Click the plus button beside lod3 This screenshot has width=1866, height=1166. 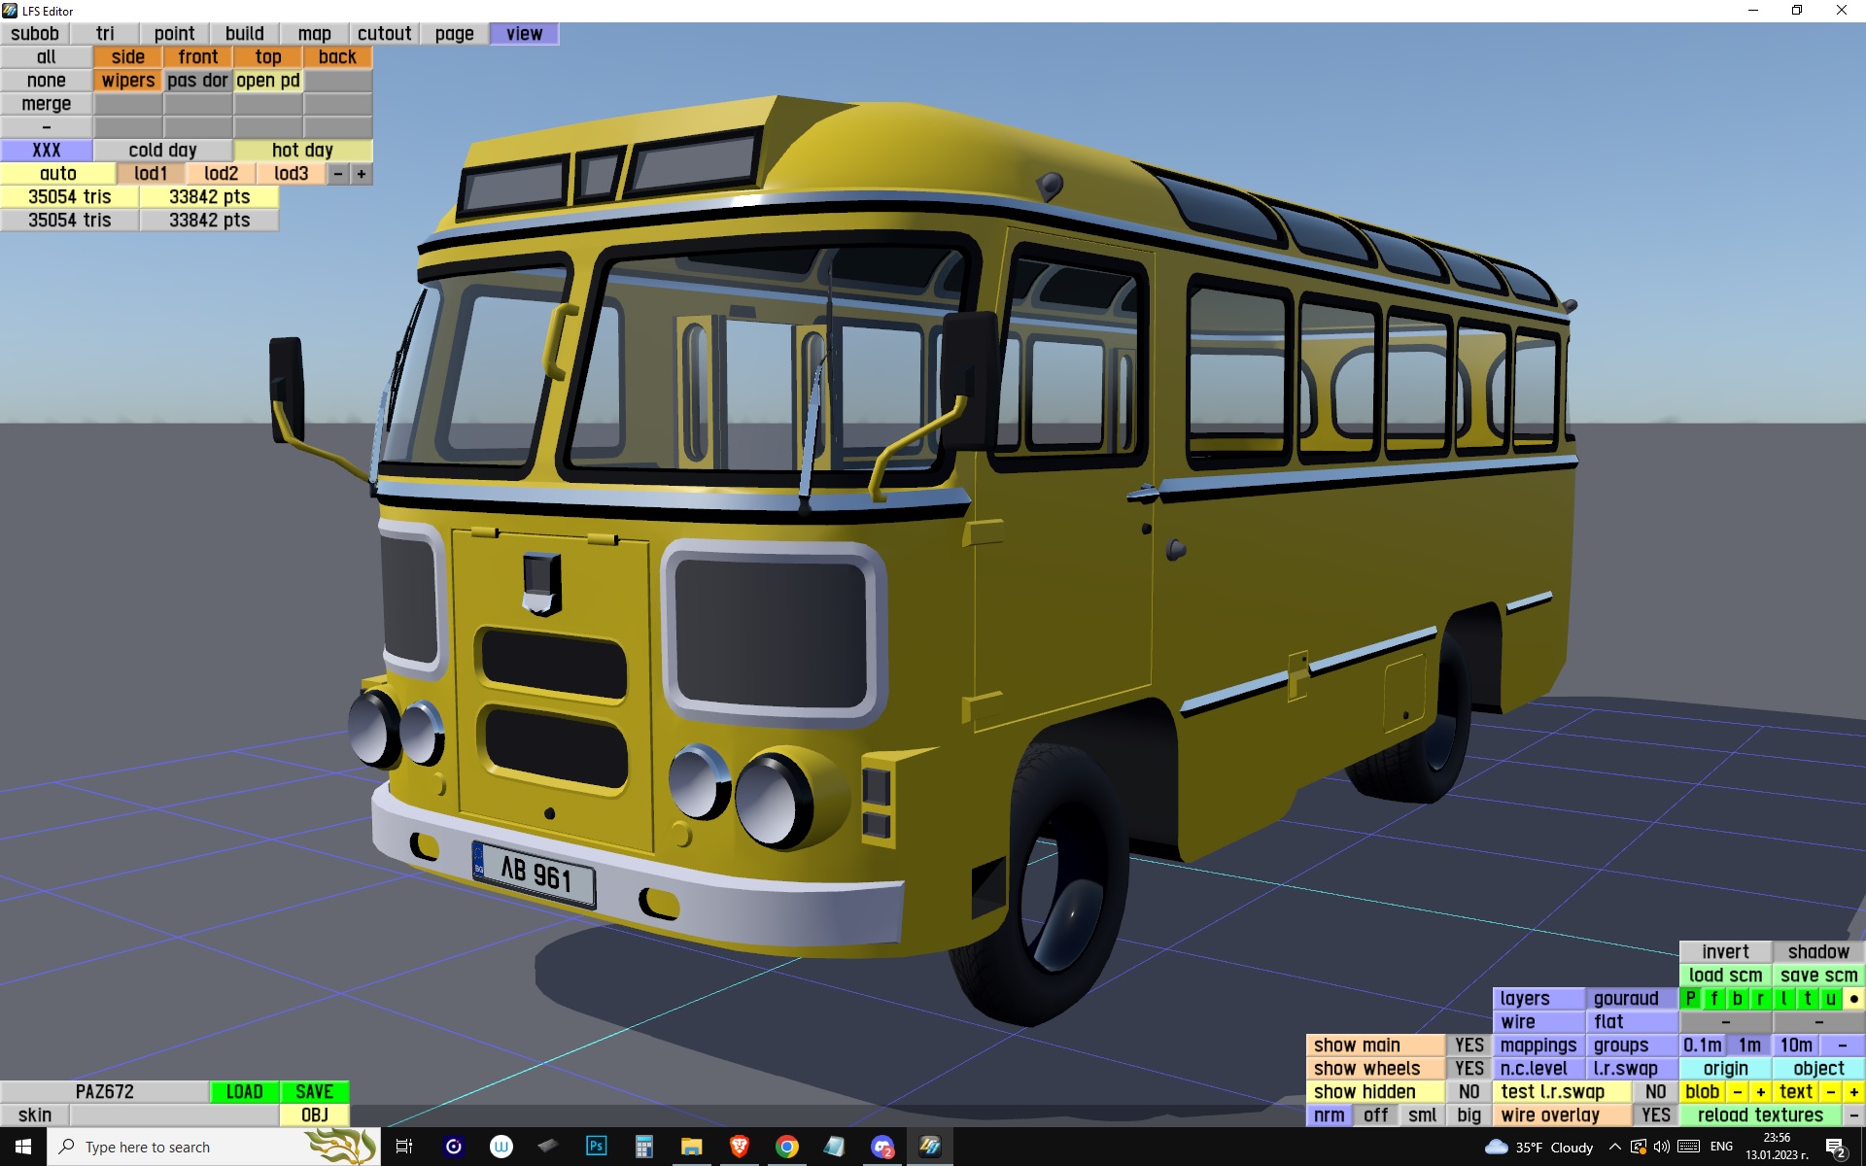(362, 173)
